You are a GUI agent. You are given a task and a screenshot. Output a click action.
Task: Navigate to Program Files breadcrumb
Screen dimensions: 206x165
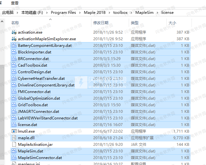click(x=63, y=13)
